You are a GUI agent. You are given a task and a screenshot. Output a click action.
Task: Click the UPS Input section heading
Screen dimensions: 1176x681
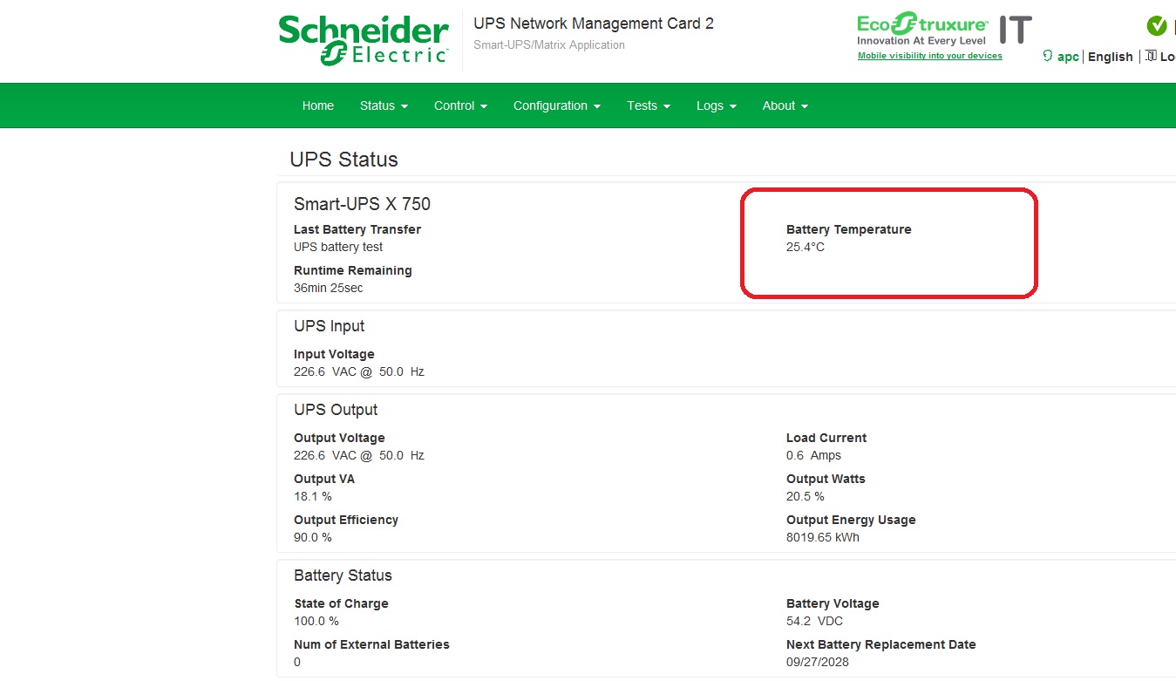pyautogui.click(x=329, y=326)
